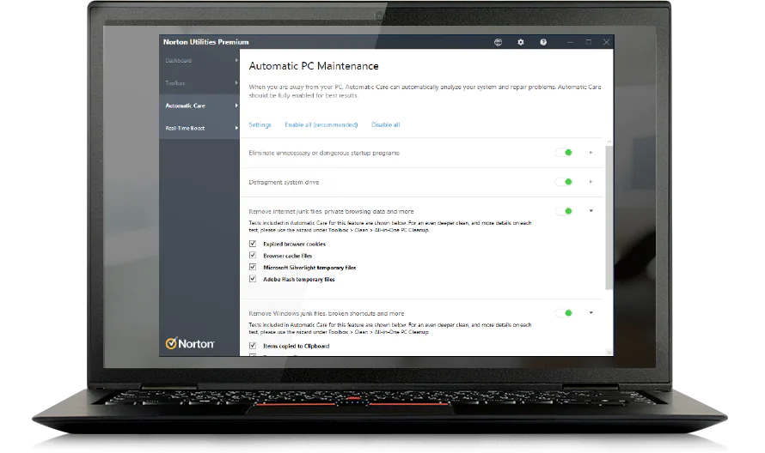Click 'Defragment system drive' text
The height and width of the screenshot is (453, 765).
pyautogui.click(x=284, y=182)
